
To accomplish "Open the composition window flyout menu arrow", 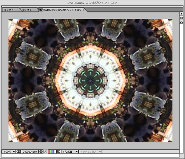I will (x=181, y=14).
